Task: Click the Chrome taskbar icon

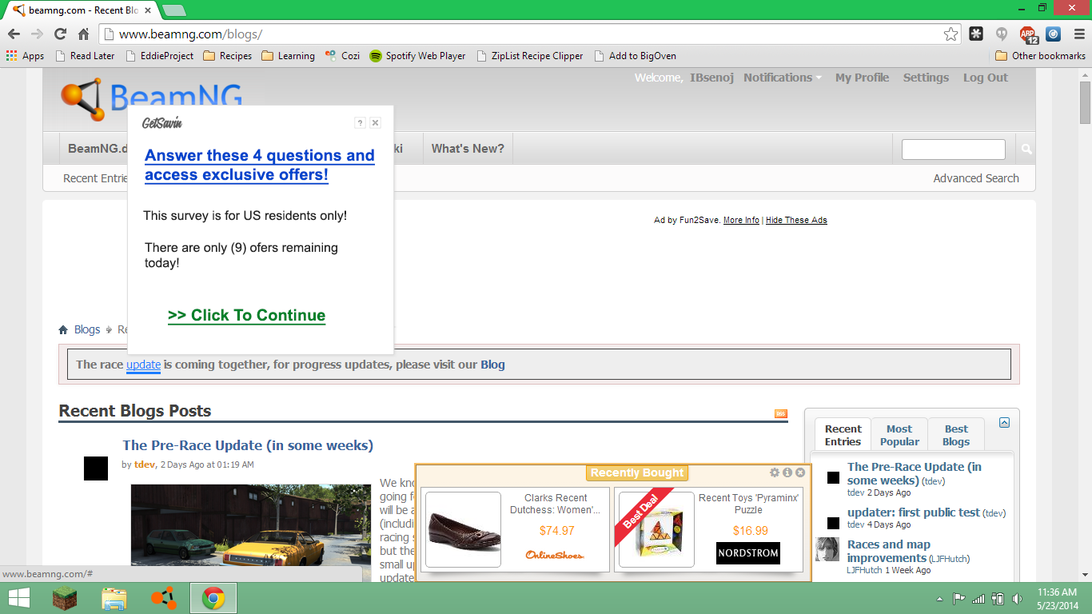Action: coord(213,598)
